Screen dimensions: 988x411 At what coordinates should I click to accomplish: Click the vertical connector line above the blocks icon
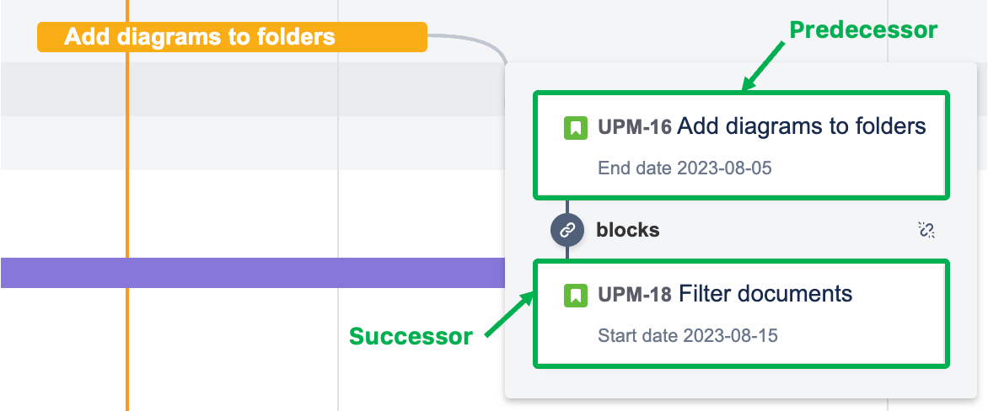(x=567, y=206)
